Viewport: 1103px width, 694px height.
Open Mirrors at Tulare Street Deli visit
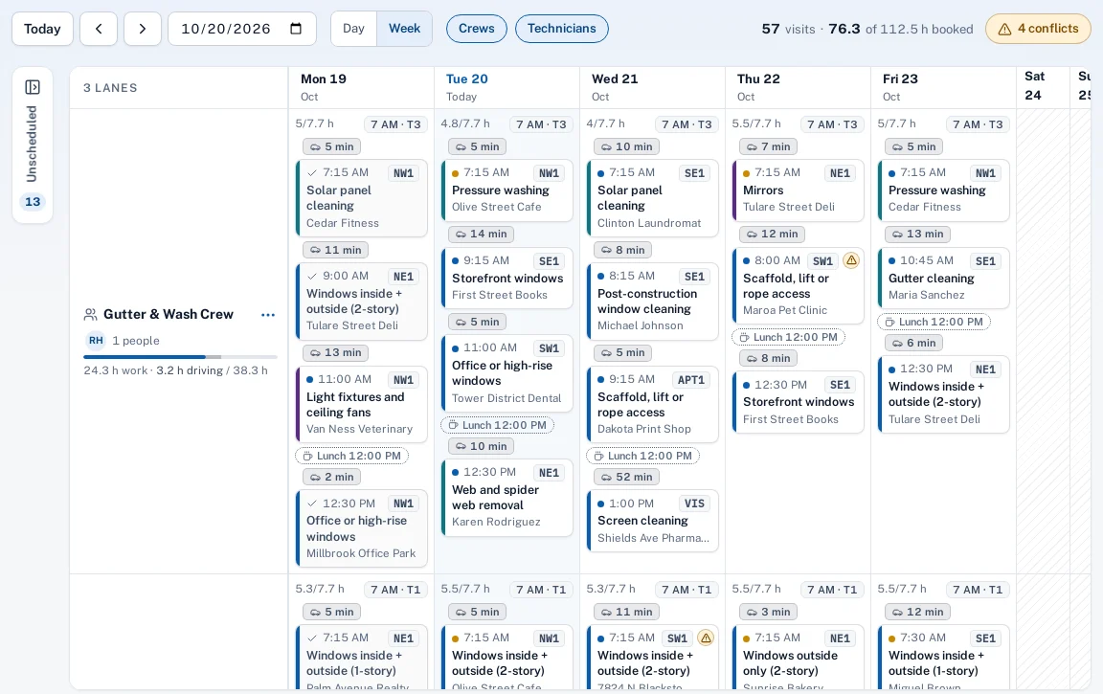point(799,190)
